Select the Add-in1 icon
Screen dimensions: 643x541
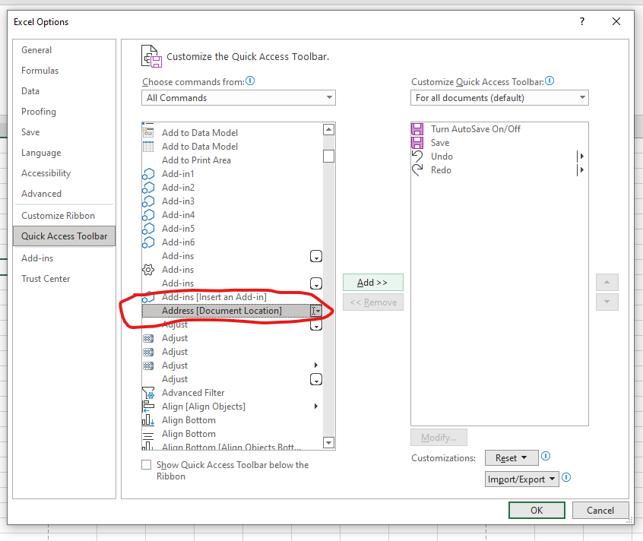pyautogui.click(x=148, y=174)
